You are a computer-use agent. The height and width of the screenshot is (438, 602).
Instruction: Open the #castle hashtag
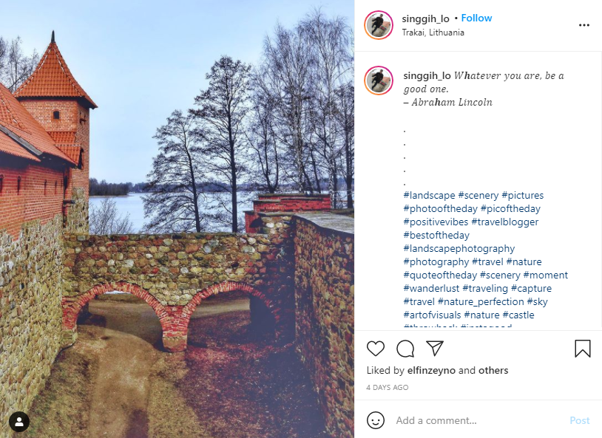coord(518,315)
